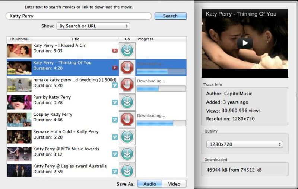
Task: Select row titled Katy Perry - I Kissed A Girl
Action: pos(60,45)
